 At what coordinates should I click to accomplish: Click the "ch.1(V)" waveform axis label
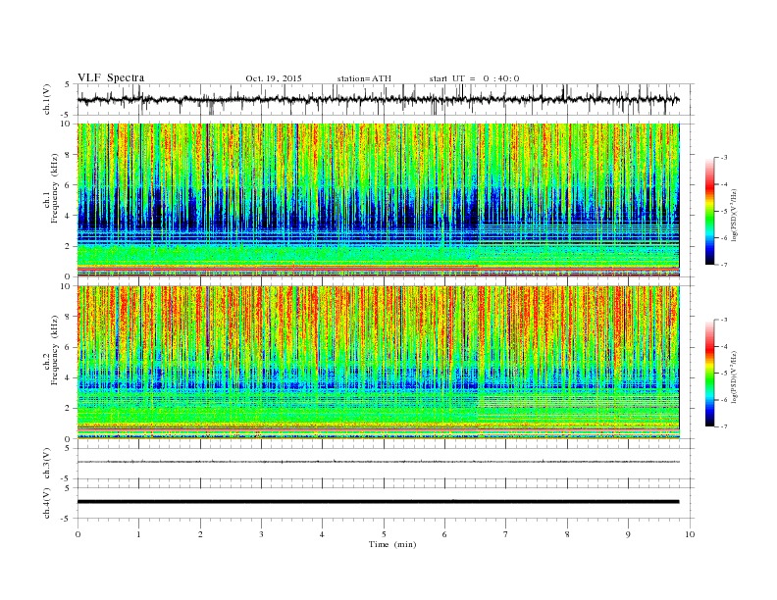point(47,99)
